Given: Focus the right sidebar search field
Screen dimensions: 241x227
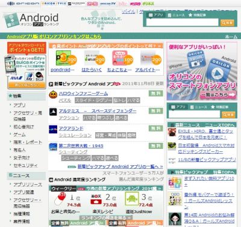Looking at the screenshot, I should [x=195, y=114].
